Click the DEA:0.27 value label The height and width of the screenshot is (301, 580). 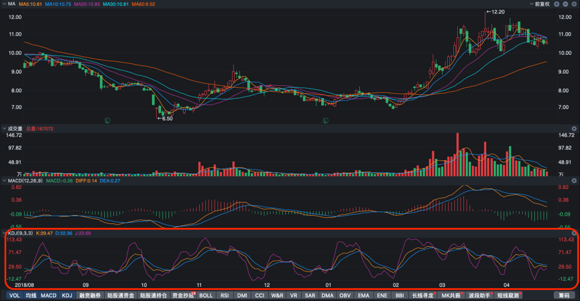point(110,181)
